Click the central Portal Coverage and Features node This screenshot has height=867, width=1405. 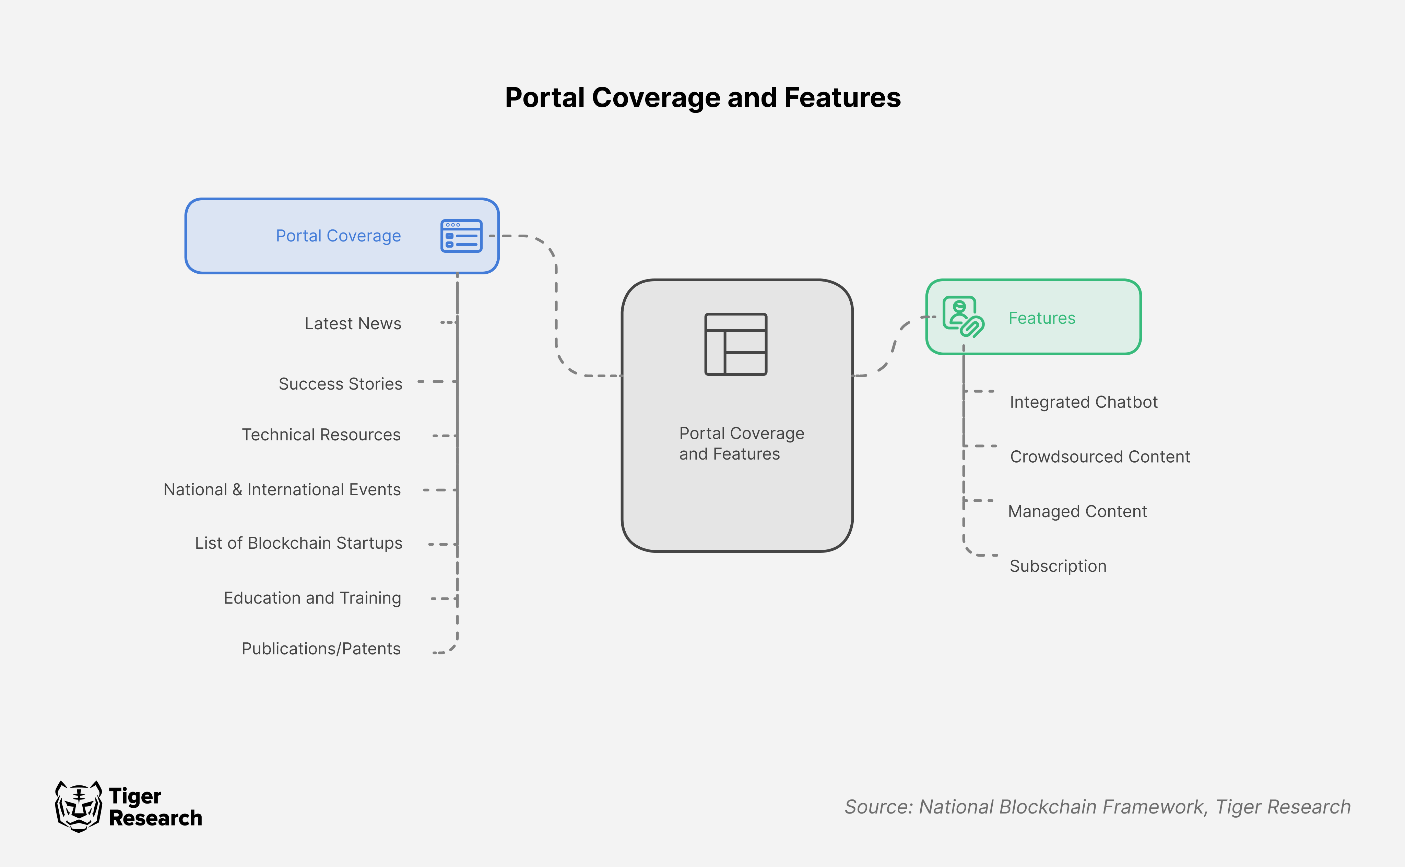click(x=737, y=443)
